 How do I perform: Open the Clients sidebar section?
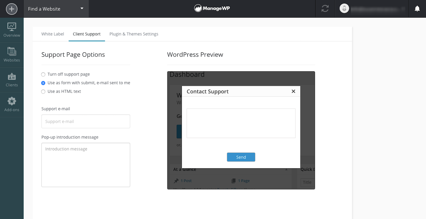point(12,80)
